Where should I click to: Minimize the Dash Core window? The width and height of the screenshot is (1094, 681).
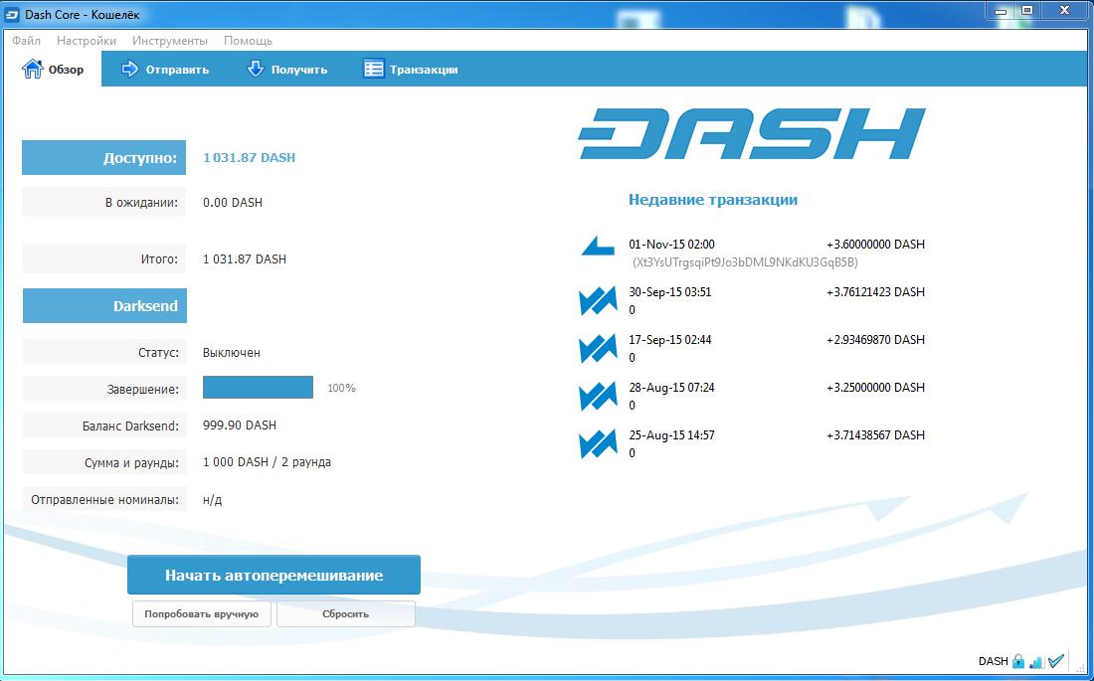tap(1001, 12)
